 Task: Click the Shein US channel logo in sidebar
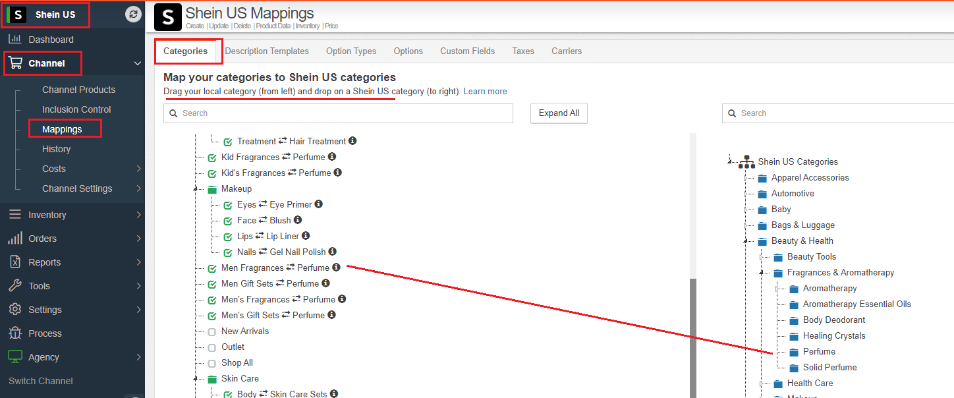click(18, 14)
